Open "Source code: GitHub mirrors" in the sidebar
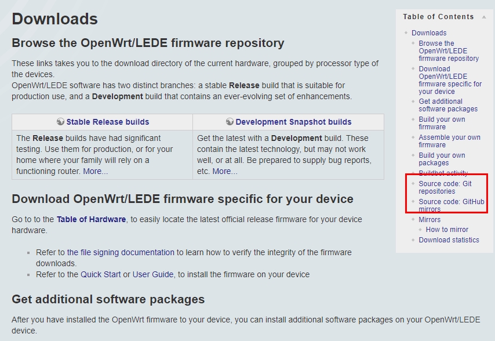Screen dimensions: 495x341 point(449,202)
